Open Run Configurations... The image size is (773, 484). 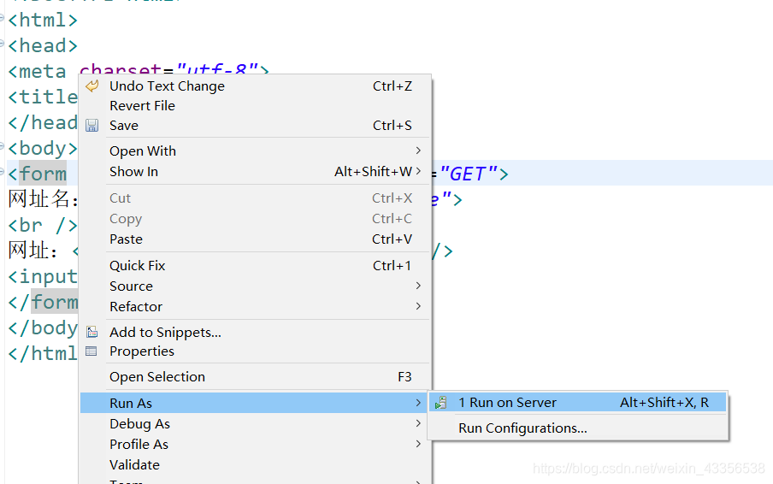tap(578, 428)
